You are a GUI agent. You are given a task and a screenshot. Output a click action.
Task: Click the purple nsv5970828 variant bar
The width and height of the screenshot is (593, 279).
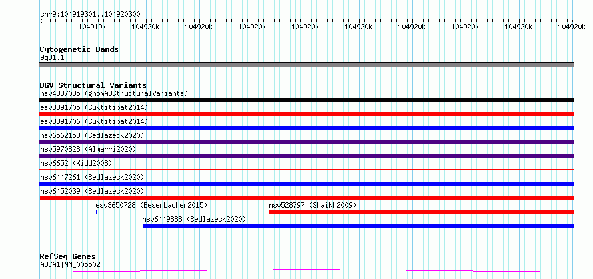pyautogui.click(x=306, y=156)
